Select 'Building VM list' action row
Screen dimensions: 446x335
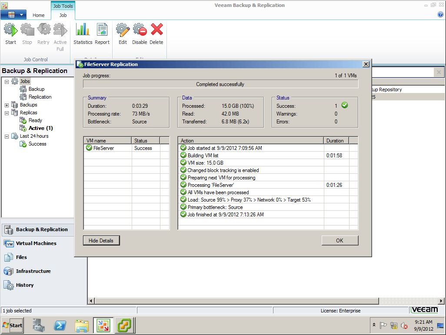[268, 155]
